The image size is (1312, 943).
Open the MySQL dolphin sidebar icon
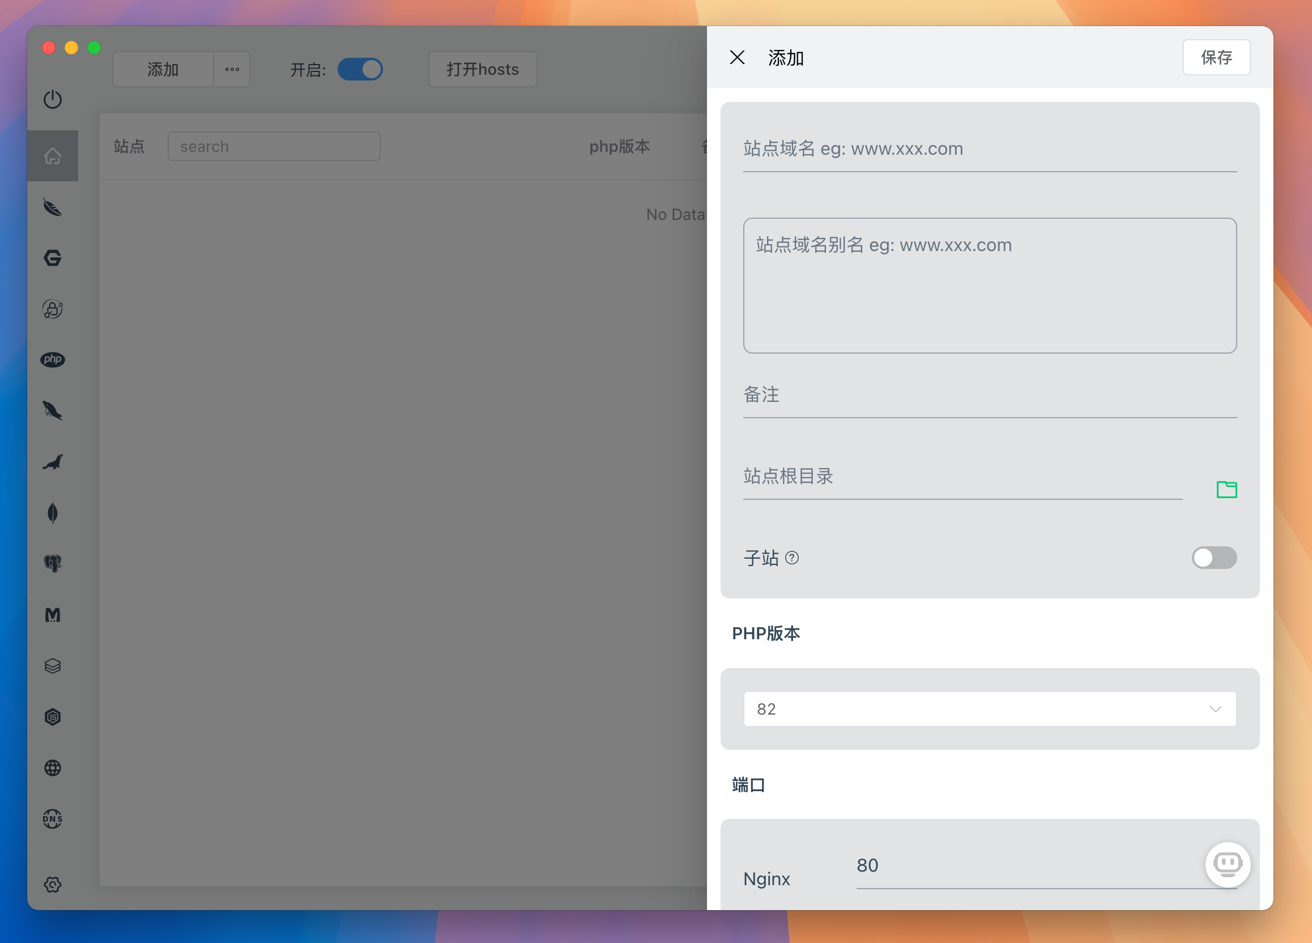(53, 411)
